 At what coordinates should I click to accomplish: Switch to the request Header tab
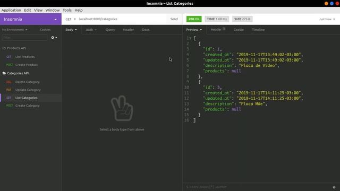pyautogui.click(x=129, y=30)
